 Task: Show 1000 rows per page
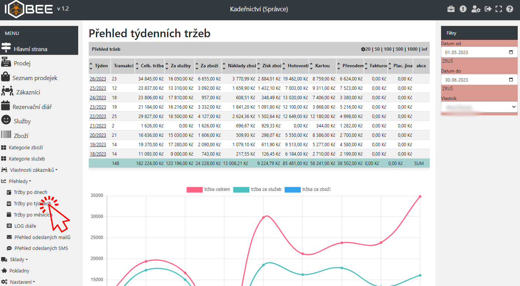point(412,49)
